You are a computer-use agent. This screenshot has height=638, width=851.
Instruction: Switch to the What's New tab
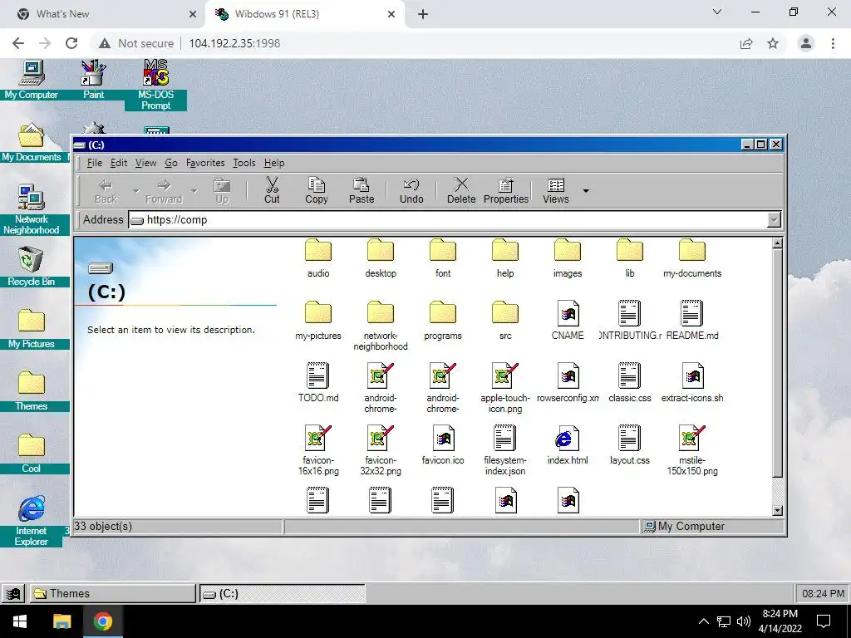pyautogui.click(x=102, y=14)
